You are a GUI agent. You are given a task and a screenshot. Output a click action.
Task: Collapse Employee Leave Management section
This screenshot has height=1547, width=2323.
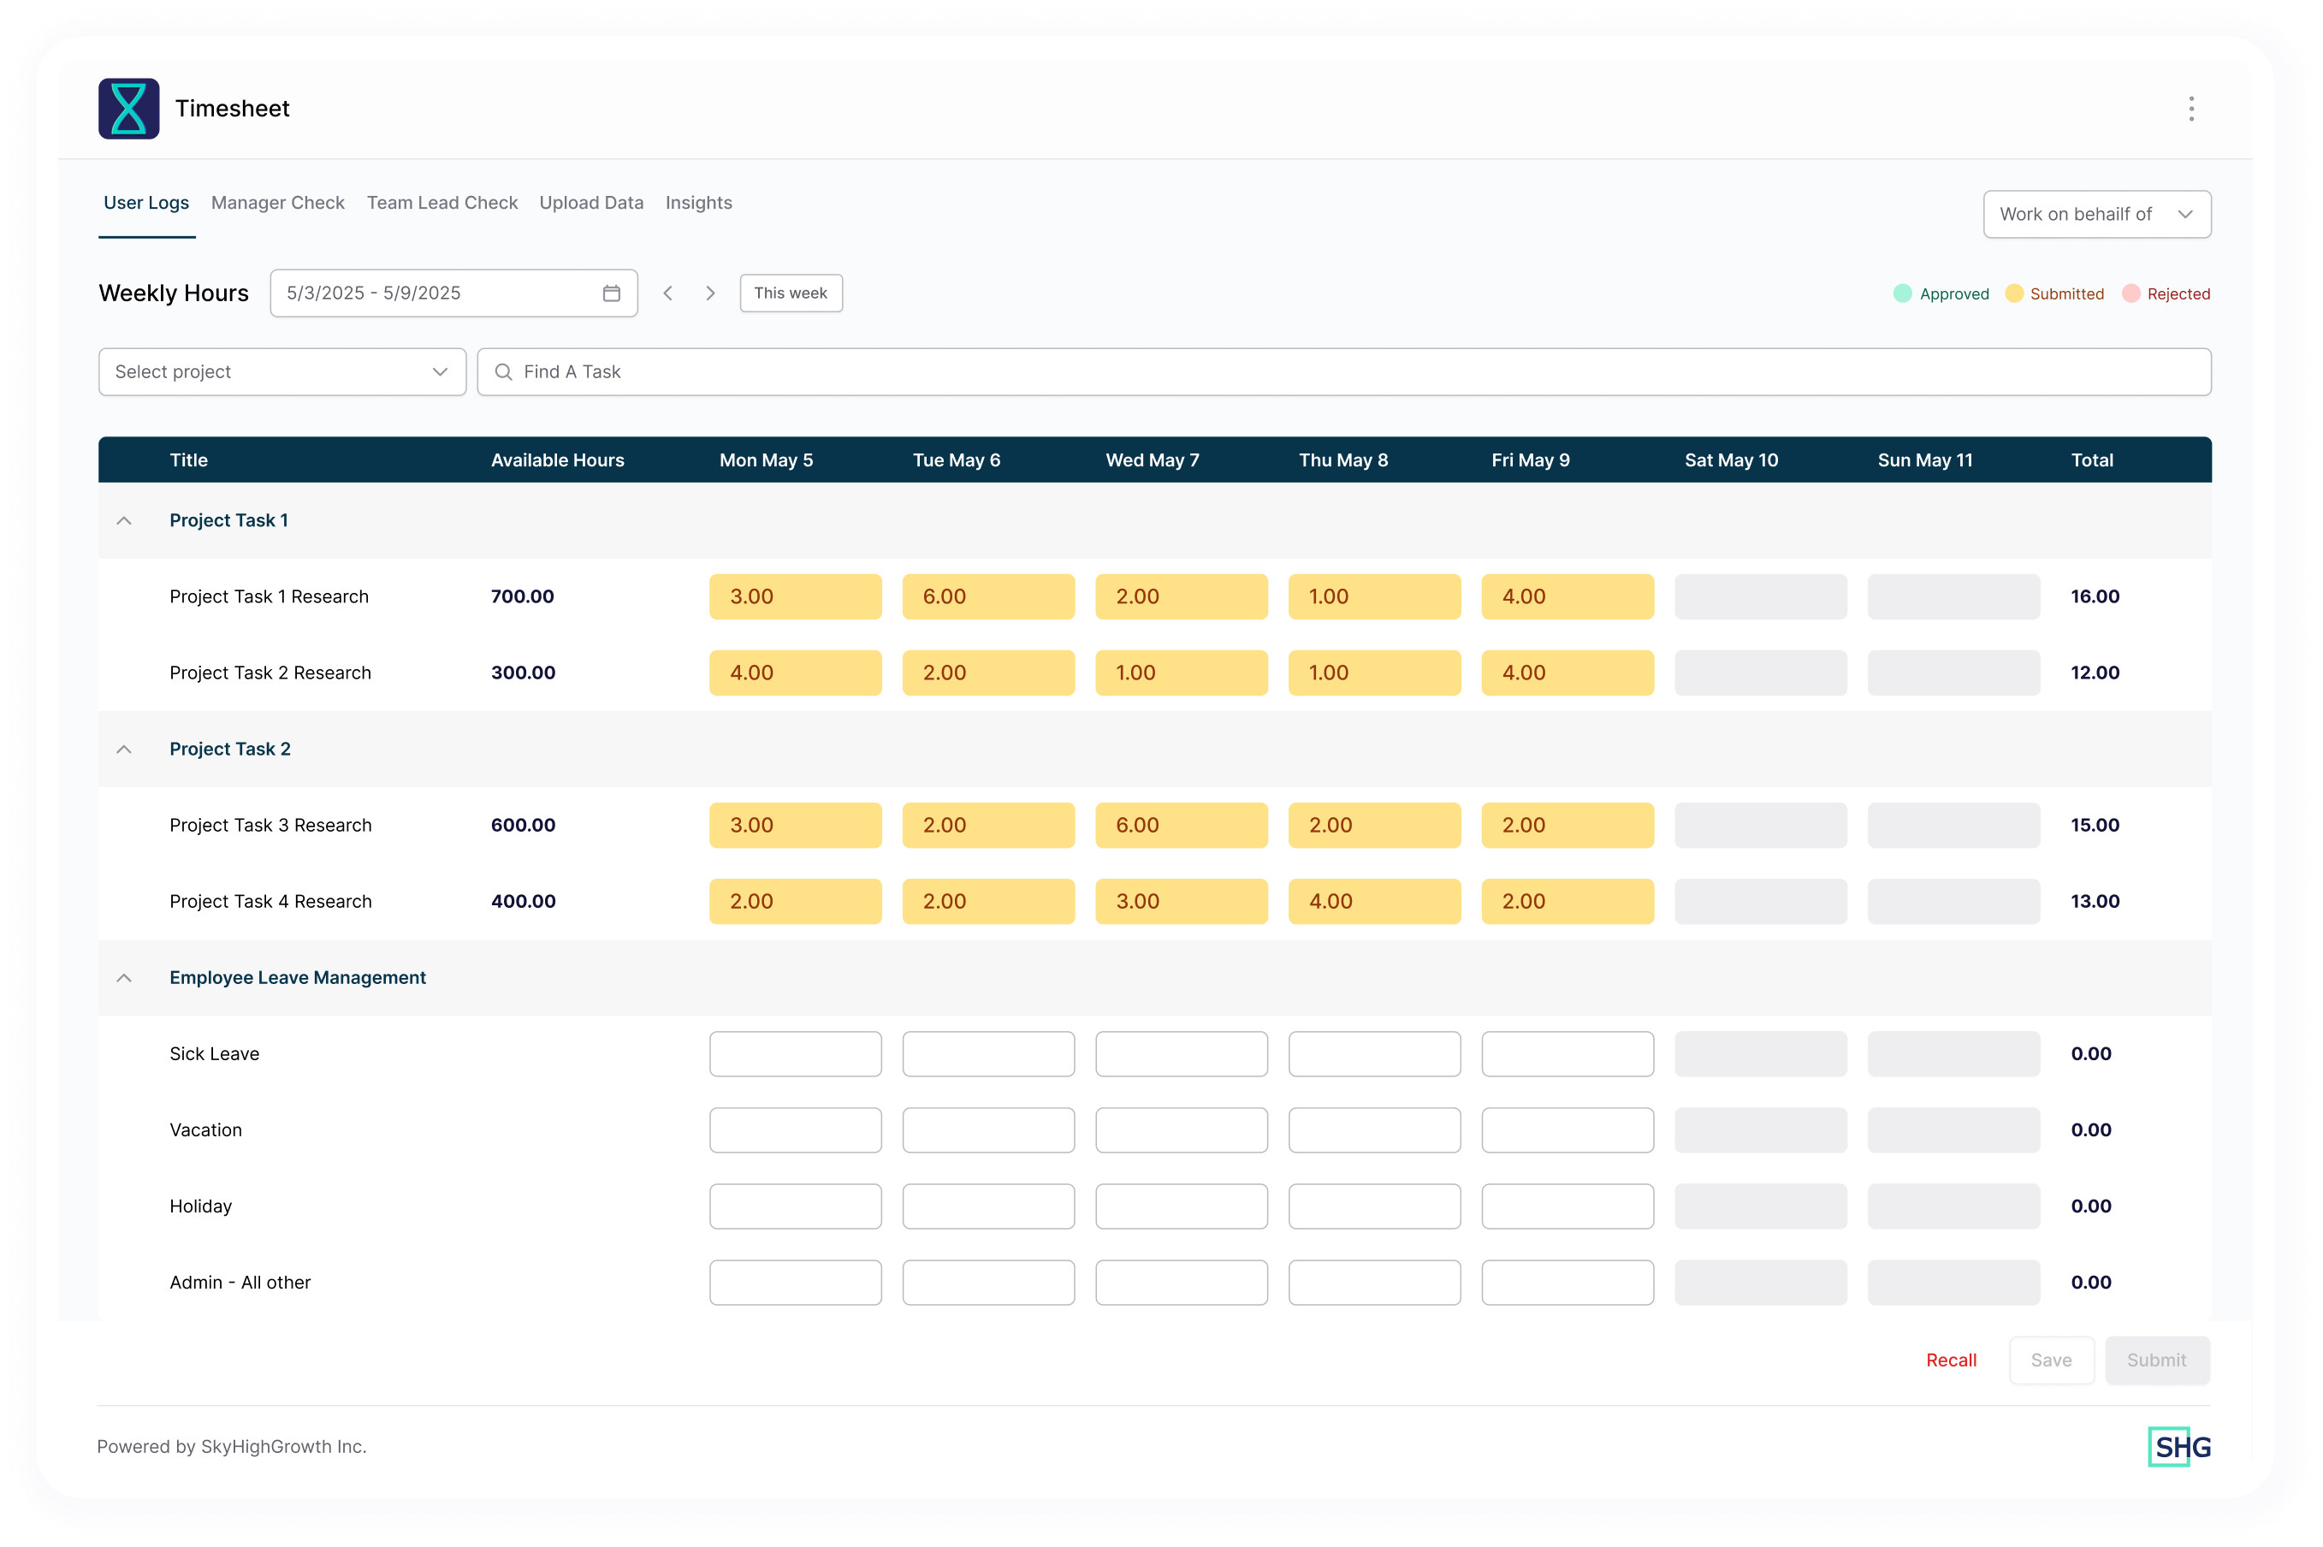click(x=124, y=978)
